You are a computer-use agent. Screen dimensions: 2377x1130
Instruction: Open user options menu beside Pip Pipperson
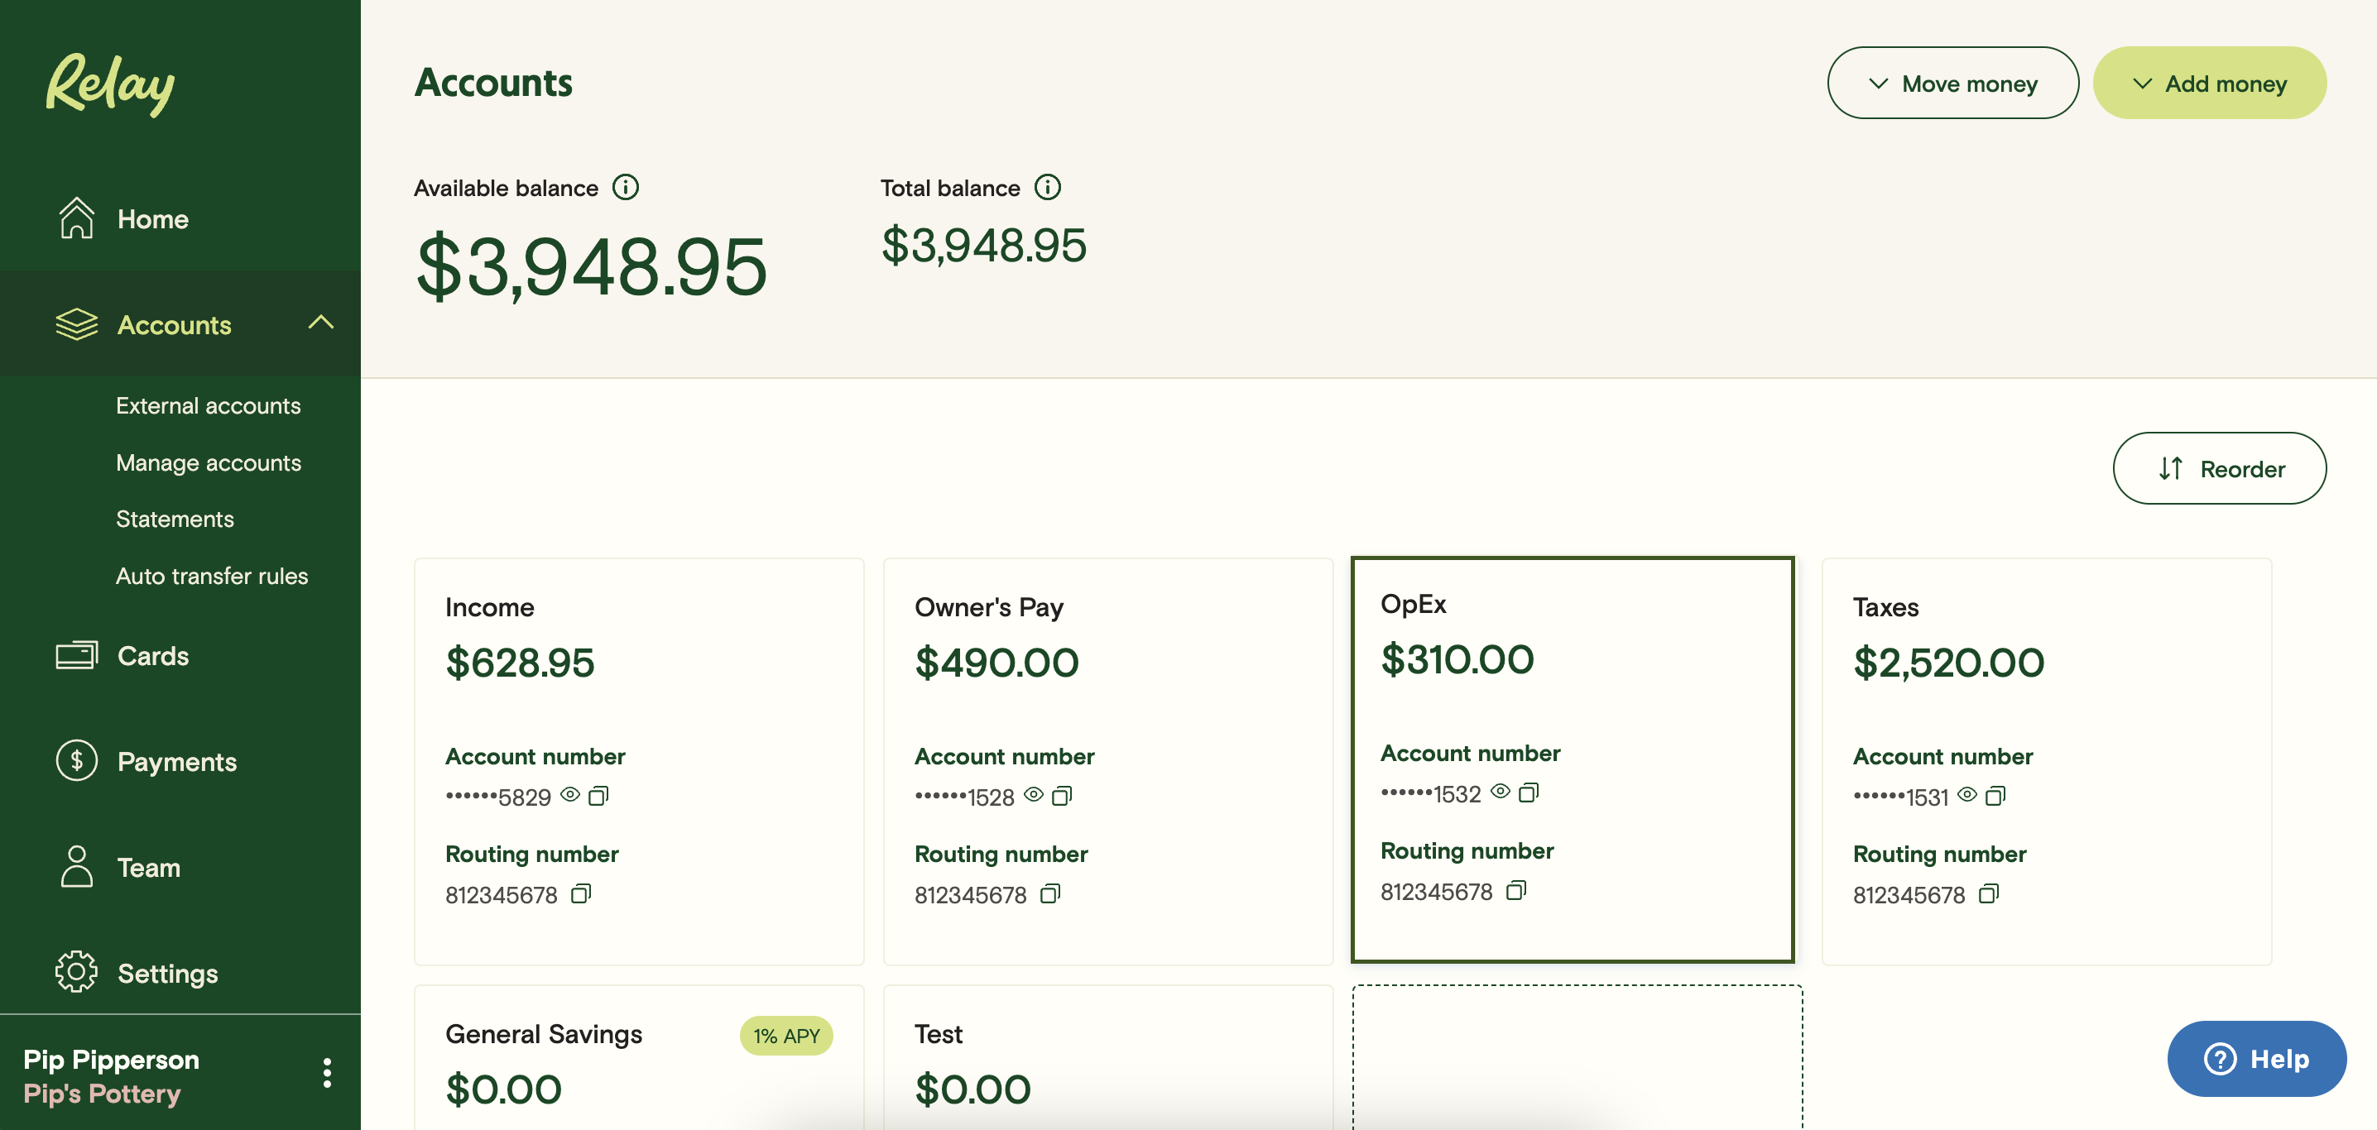327,1073
